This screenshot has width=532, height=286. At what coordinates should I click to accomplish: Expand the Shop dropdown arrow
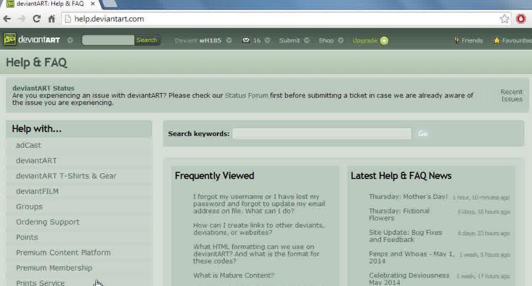click(x=341, y=40)
